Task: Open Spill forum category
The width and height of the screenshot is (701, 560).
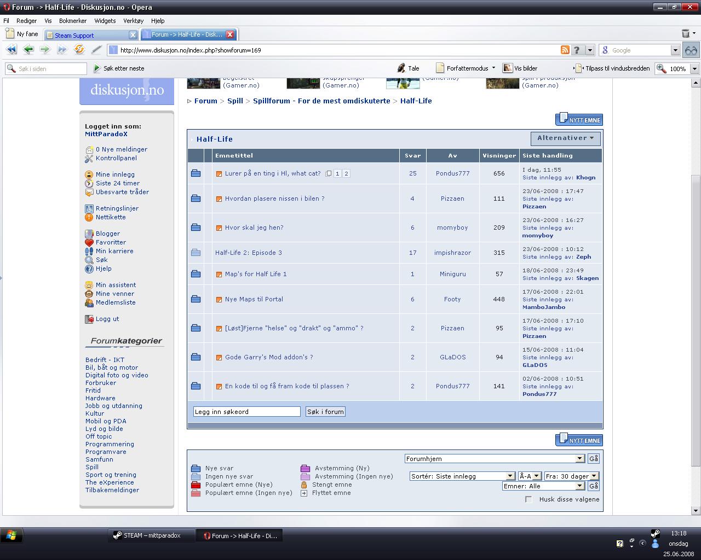Action: (x=92, y=467)
